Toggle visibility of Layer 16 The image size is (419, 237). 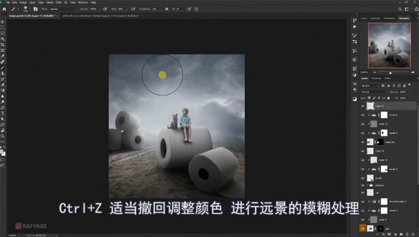coord(363,151)
